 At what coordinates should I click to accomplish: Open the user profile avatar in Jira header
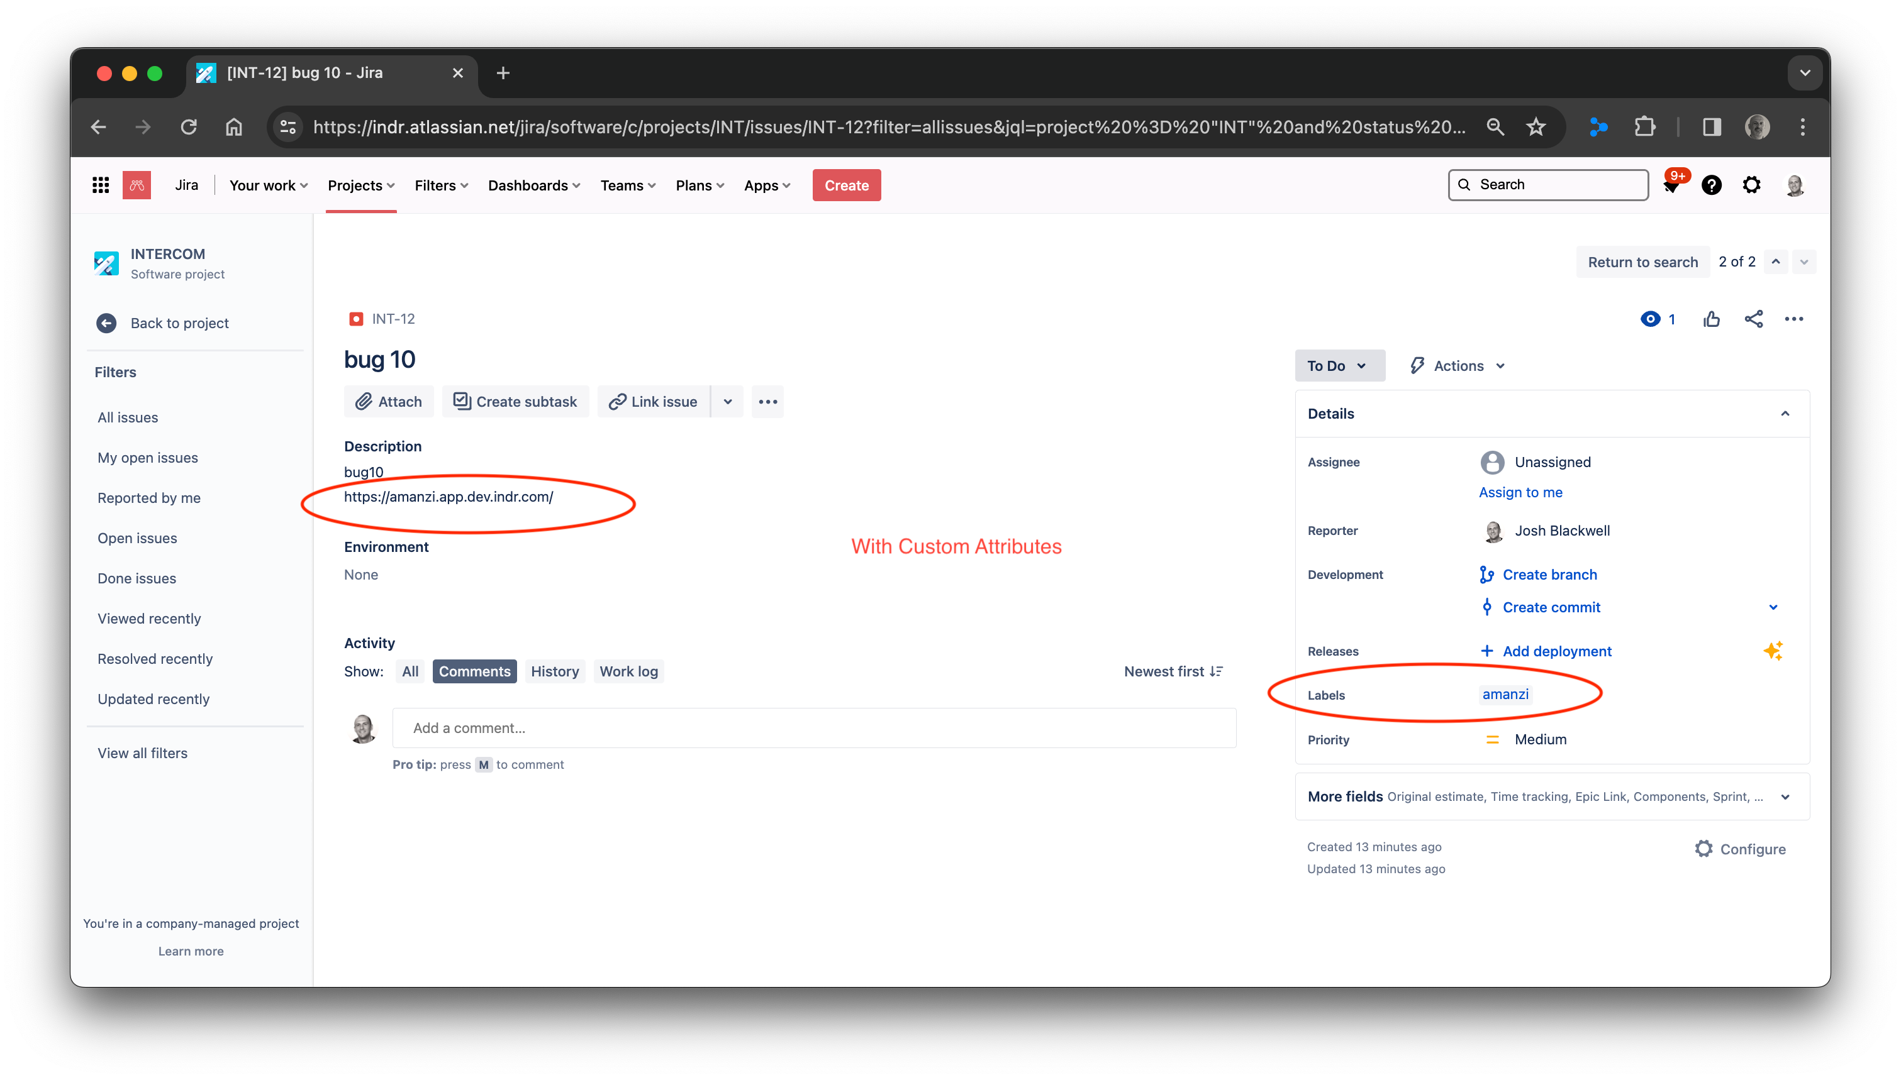[x=1795, y=185]
